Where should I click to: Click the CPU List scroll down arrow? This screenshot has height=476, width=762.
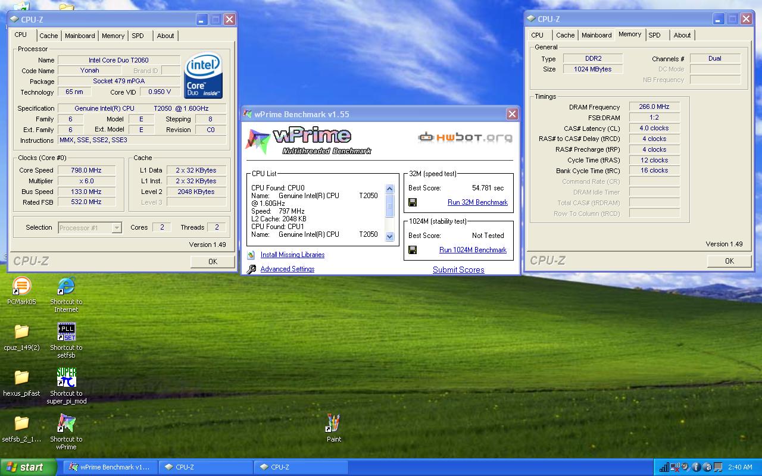click(x=390, y=236)
